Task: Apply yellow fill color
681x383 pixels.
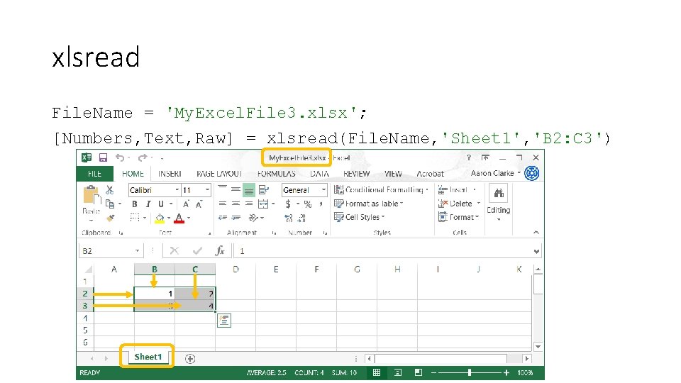Action: pyautogui.click(x=160, y=218)
